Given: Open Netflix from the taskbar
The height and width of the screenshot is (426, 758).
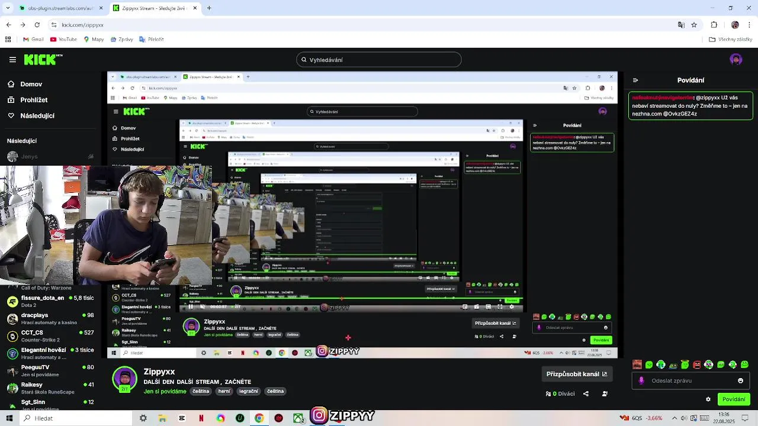Looking at the screenshot, I should click(x=201, y=418).
